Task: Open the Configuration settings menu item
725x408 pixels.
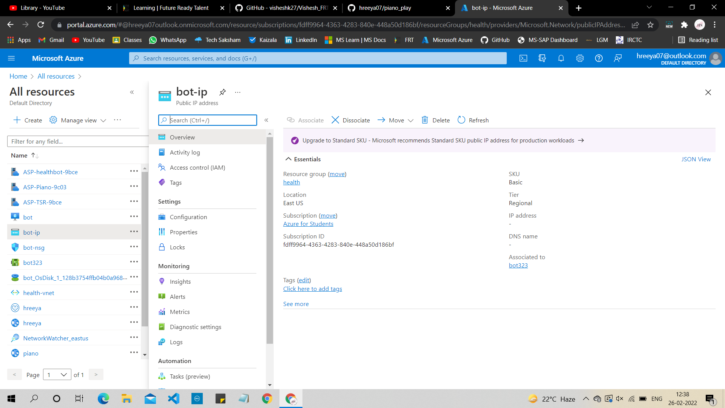Action: click(x=188, y=217)
